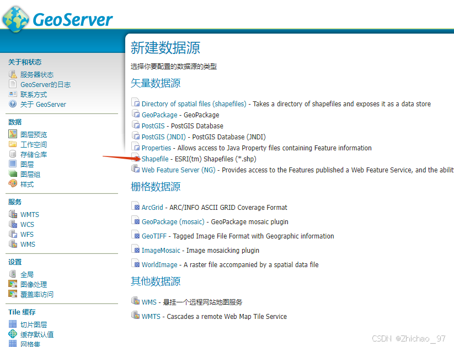The height and width of the screenshot is (347, 454).
Task: Click the WFS service icon
Action: (x=13, y=234)
